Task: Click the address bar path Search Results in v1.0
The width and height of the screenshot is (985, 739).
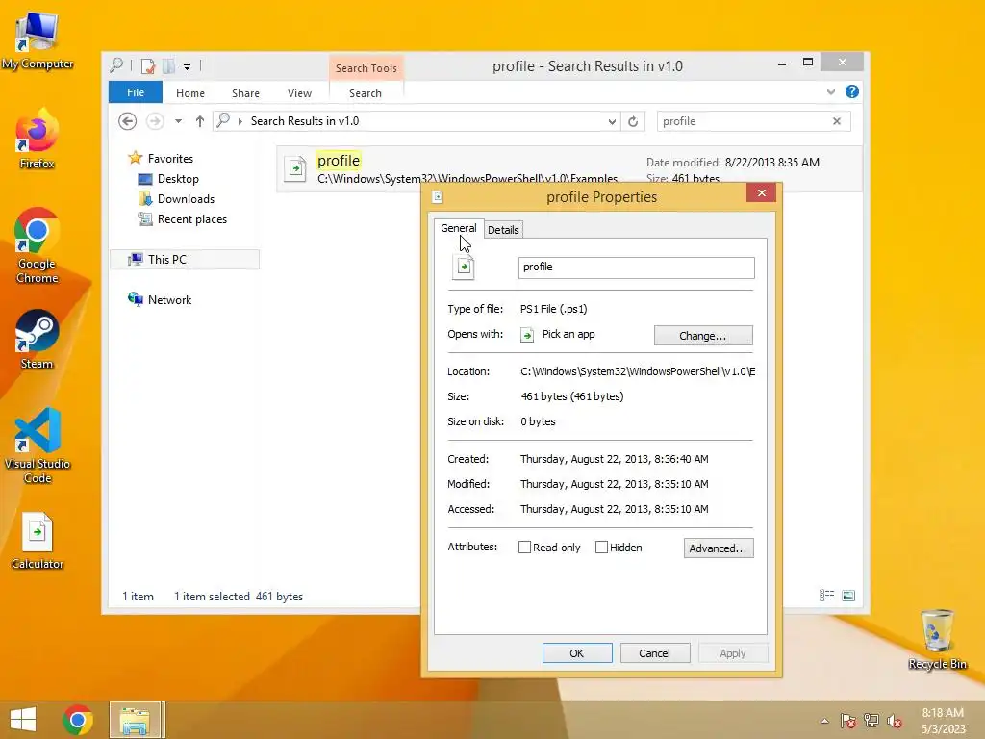Action: point(305,120)
